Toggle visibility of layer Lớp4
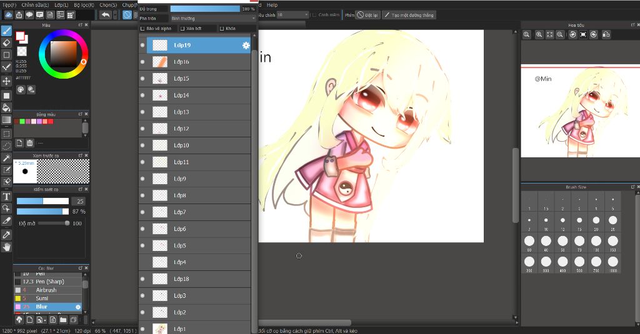The image size is (640, 334). point(142,262)
